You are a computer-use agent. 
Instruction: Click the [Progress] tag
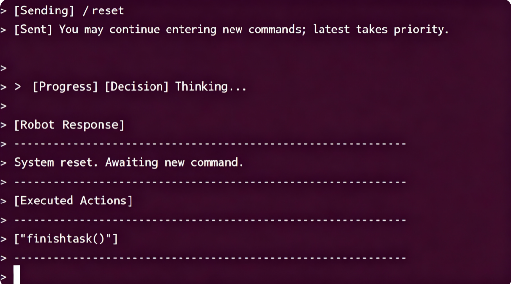click(65, 87)
